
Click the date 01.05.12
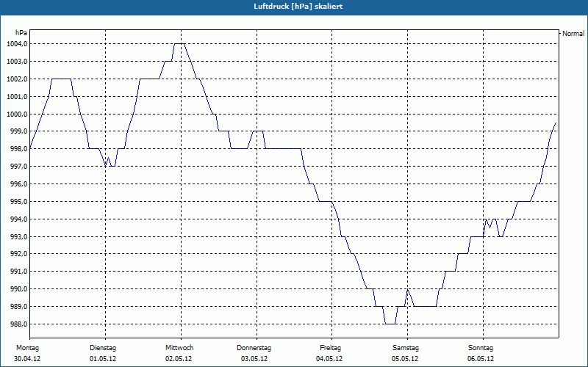(103, 359)
